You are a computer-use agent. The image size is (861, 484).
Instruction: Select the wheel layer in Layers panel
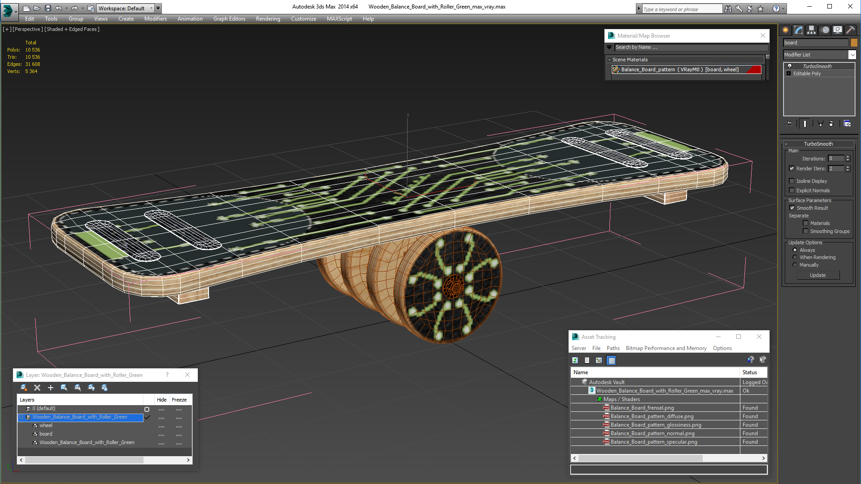tap(46, 425)
